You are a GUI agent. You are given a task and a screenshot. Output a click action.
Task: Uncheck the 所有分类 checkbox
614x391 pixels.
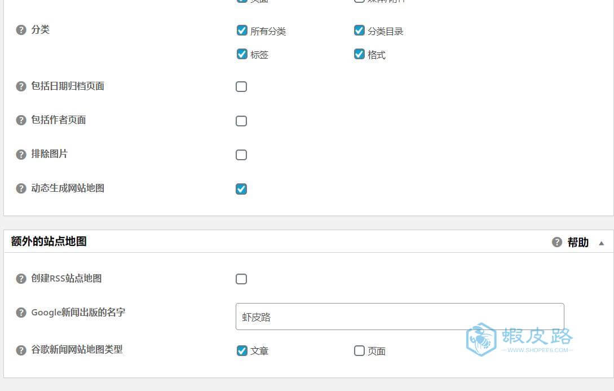pos(242,30)
